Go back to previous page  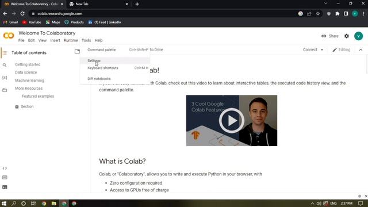5,14
